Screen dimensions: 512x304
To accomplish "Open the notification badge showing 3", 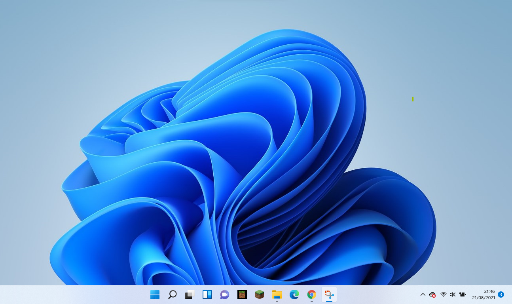I will [501, 294].
